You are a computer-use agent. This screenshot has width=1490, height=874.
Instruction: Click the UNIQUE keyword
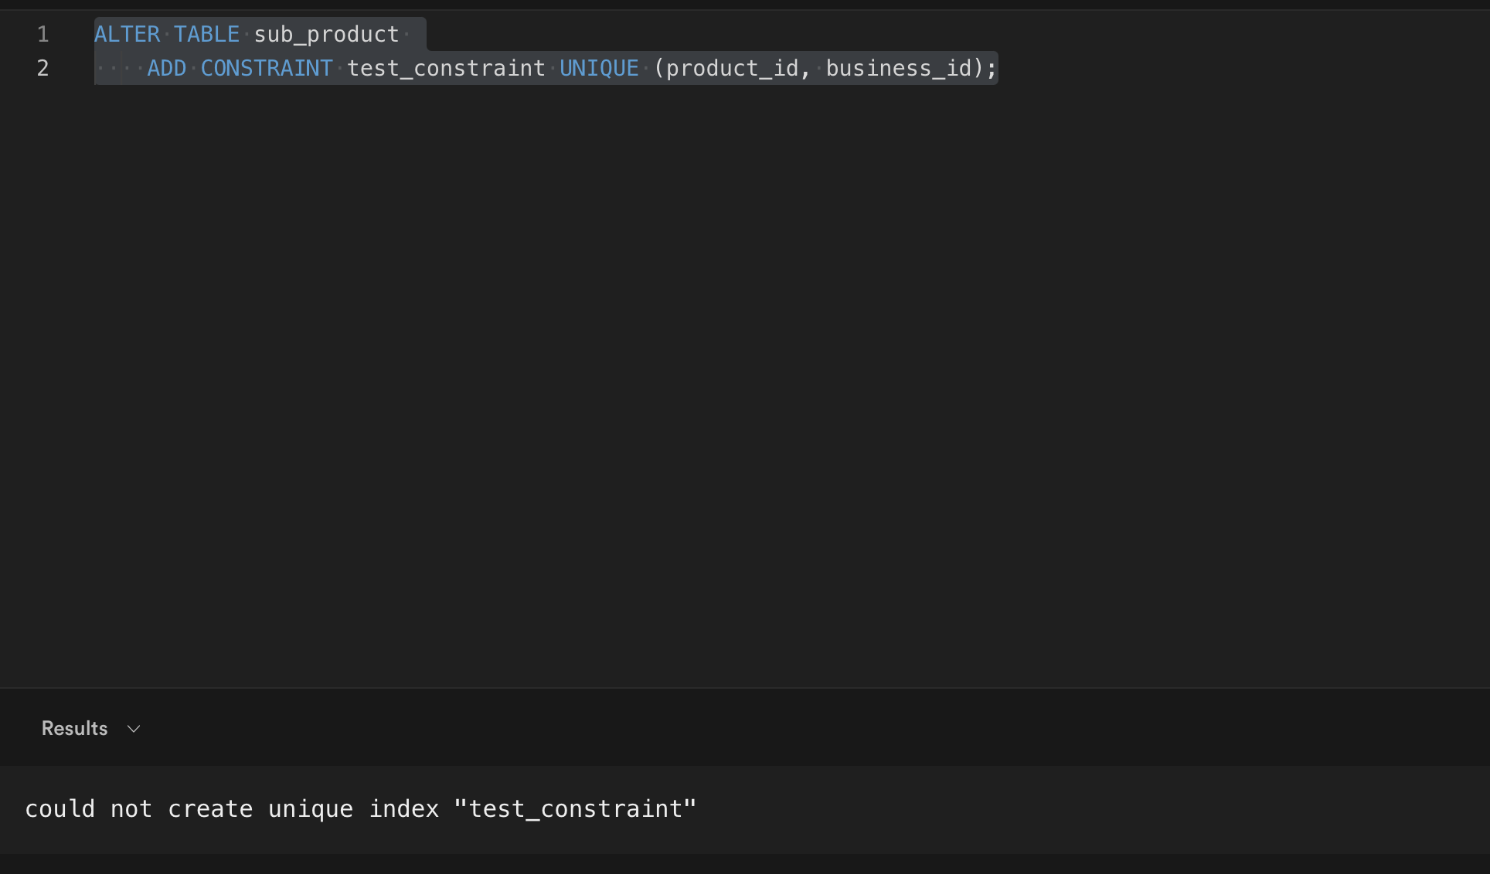(x=599, y=68)
